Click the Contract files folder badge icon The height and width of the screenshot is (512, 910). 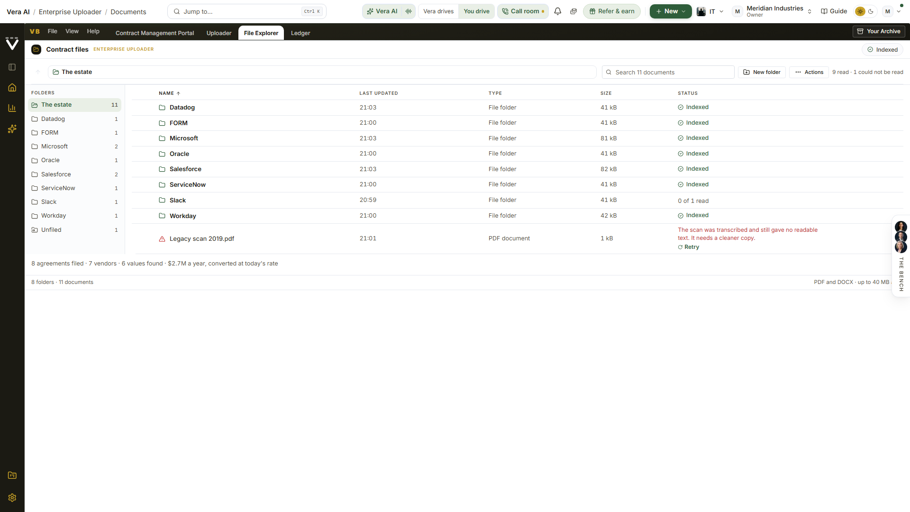point(36,49)
